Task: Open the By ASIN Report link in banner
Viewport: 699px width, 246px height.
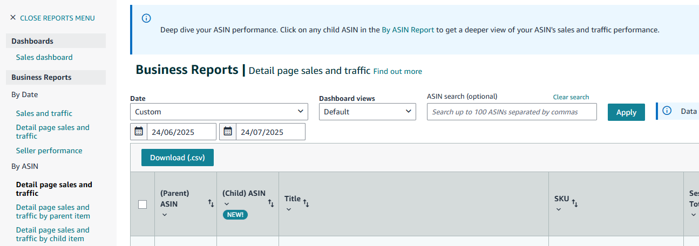Action: click(x=408, y=30)
